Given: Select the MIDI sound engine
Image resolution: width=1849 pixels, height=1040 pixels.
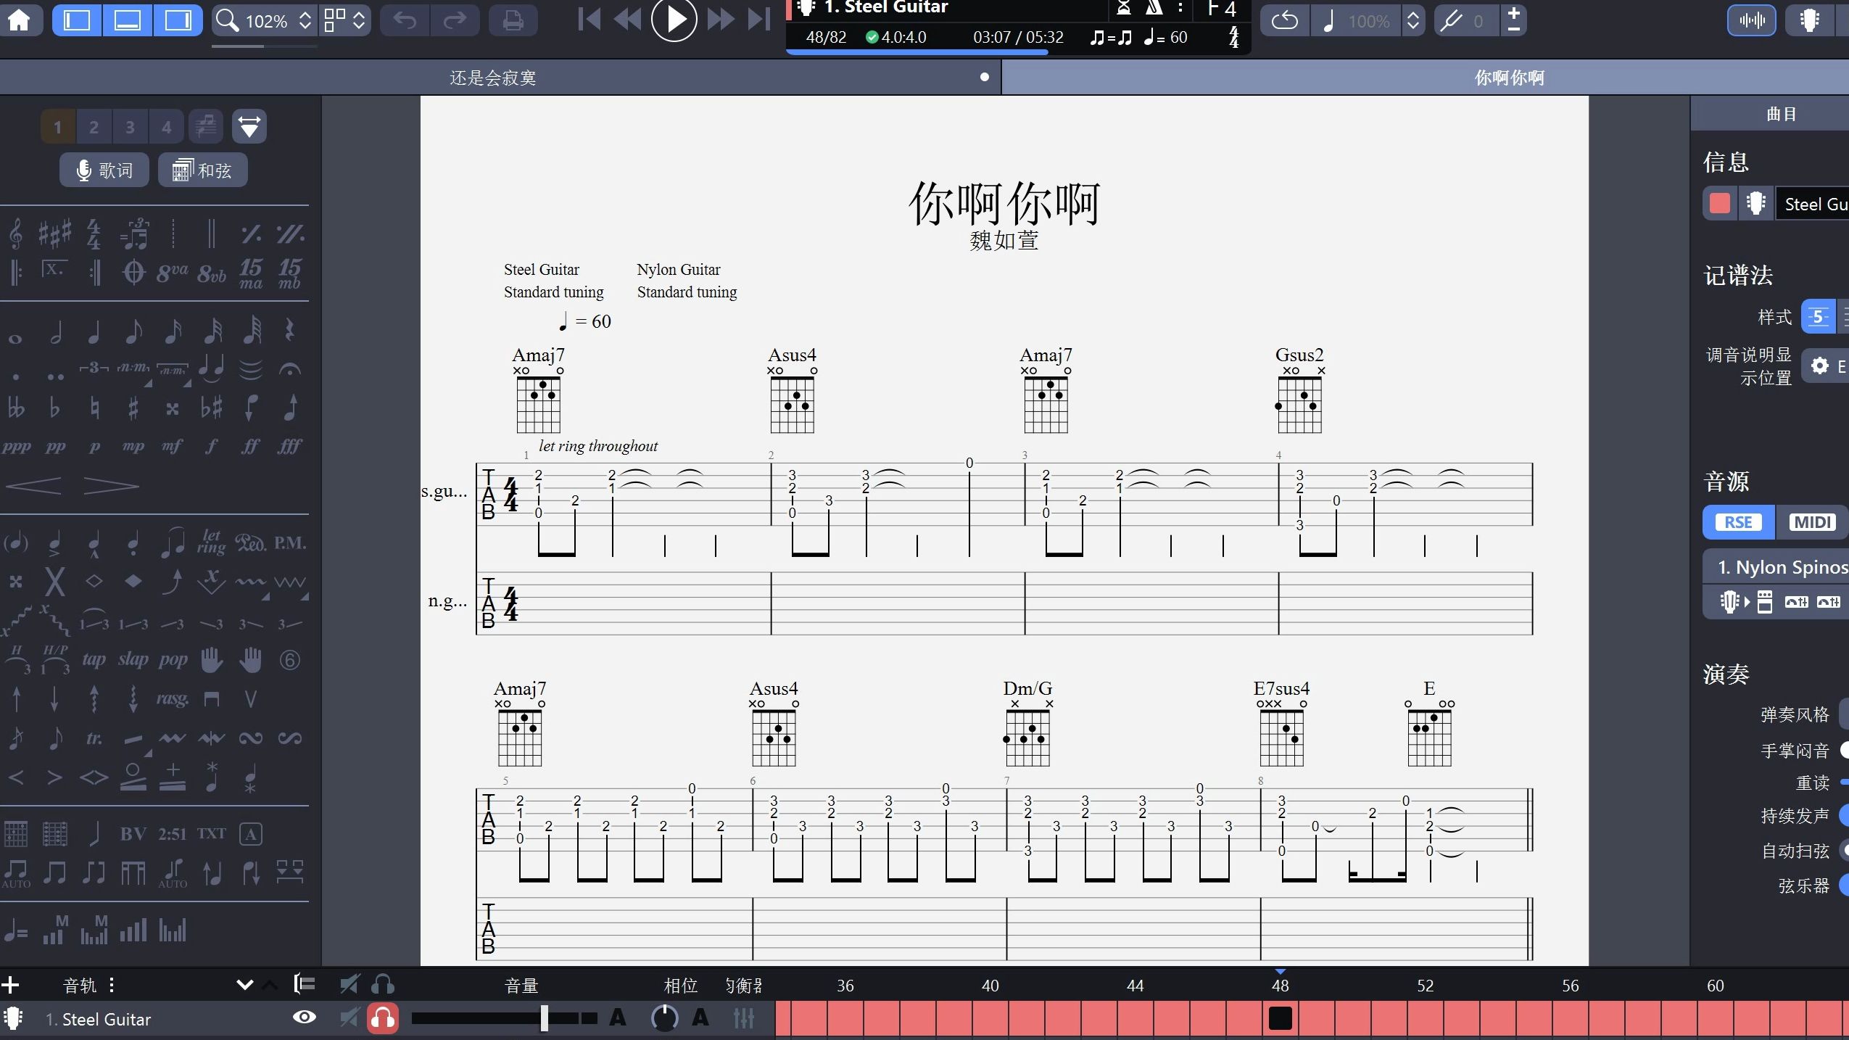Looking at the screenshot, I should point(1812,522).
